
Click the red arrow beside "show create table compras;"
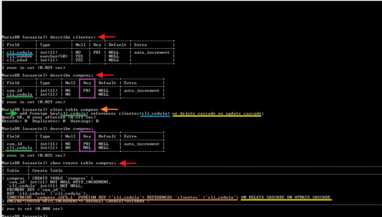point(127,163)
